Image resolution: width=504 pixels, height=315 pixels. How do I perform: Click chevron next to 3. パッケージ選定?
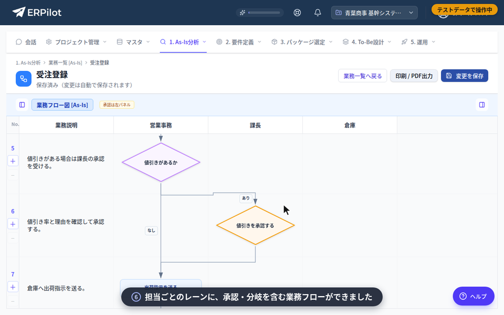pos(331,42)
